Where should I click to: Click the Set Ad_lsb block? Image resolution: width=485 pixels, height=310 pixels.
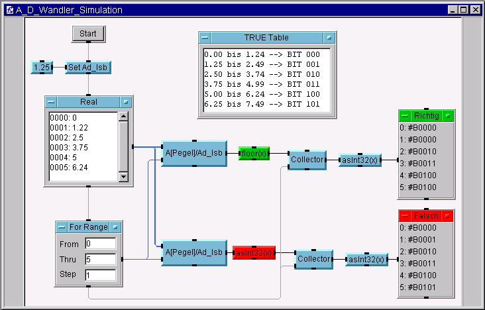pos(87,67)
